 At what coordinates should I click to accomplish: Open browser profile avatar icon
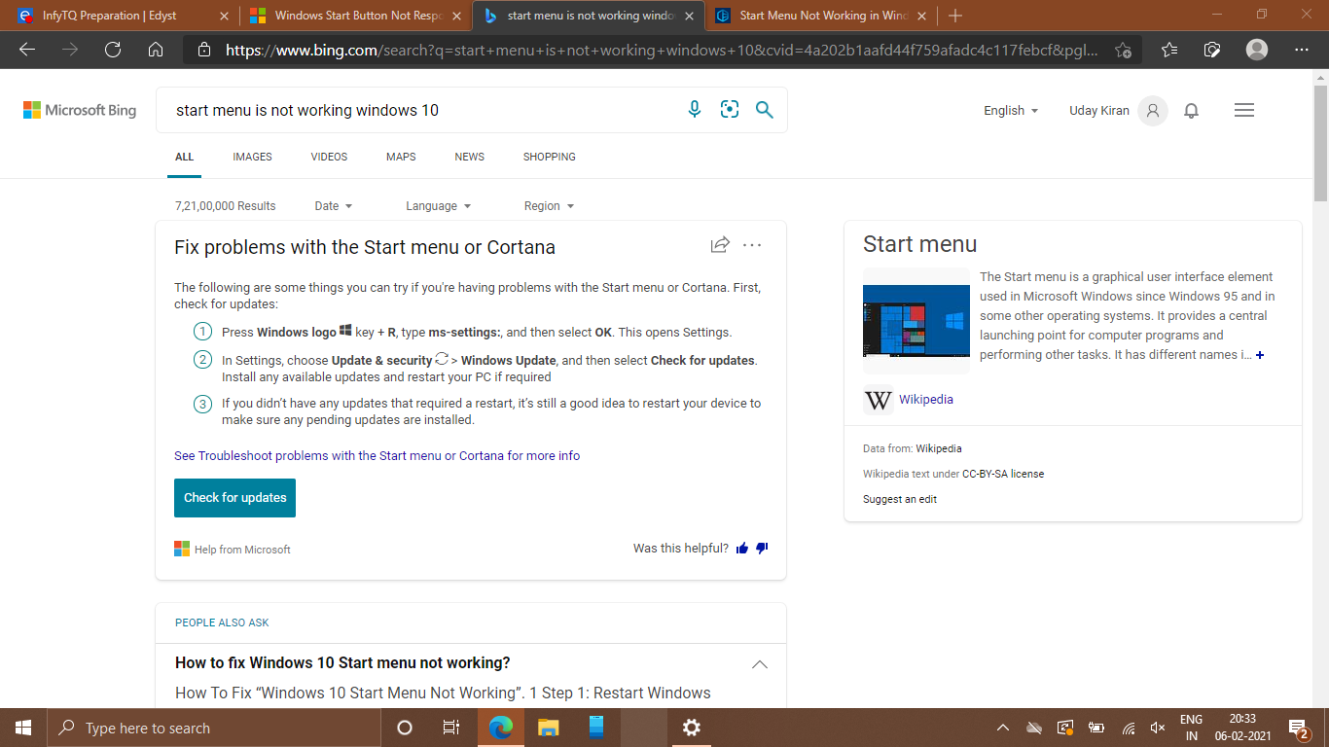coord(1257,50)
